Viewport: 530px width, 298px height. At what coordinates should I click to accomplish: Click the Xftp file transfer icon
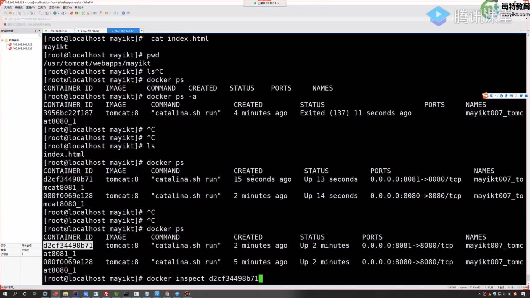pos(76,13)
